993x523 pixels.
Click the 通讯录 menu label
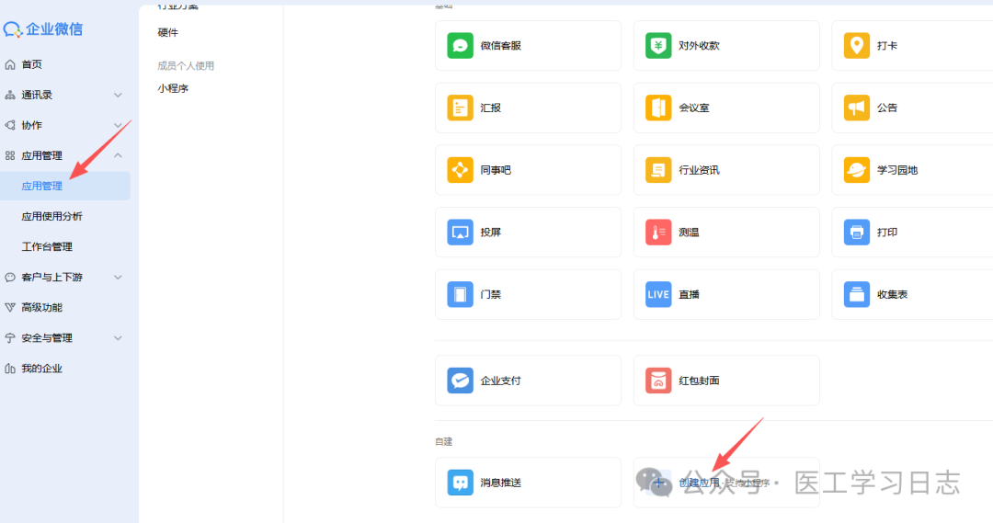37,95
